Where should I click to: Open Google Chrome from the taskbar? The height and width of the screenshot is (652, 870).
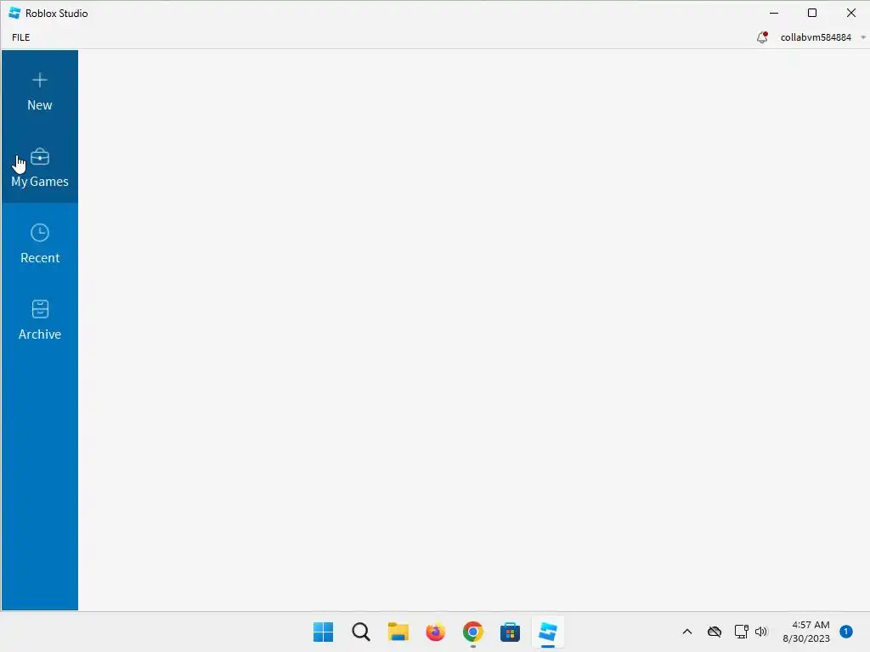472,632
